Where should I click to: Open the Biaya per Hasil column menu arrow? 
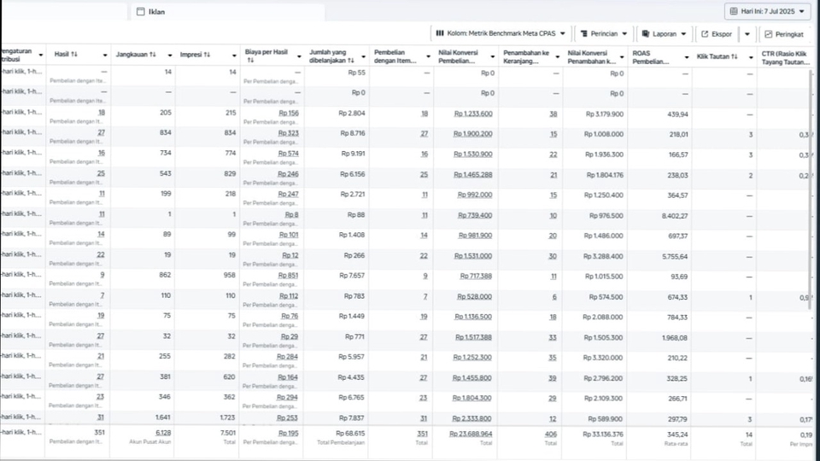click(299, 56)
